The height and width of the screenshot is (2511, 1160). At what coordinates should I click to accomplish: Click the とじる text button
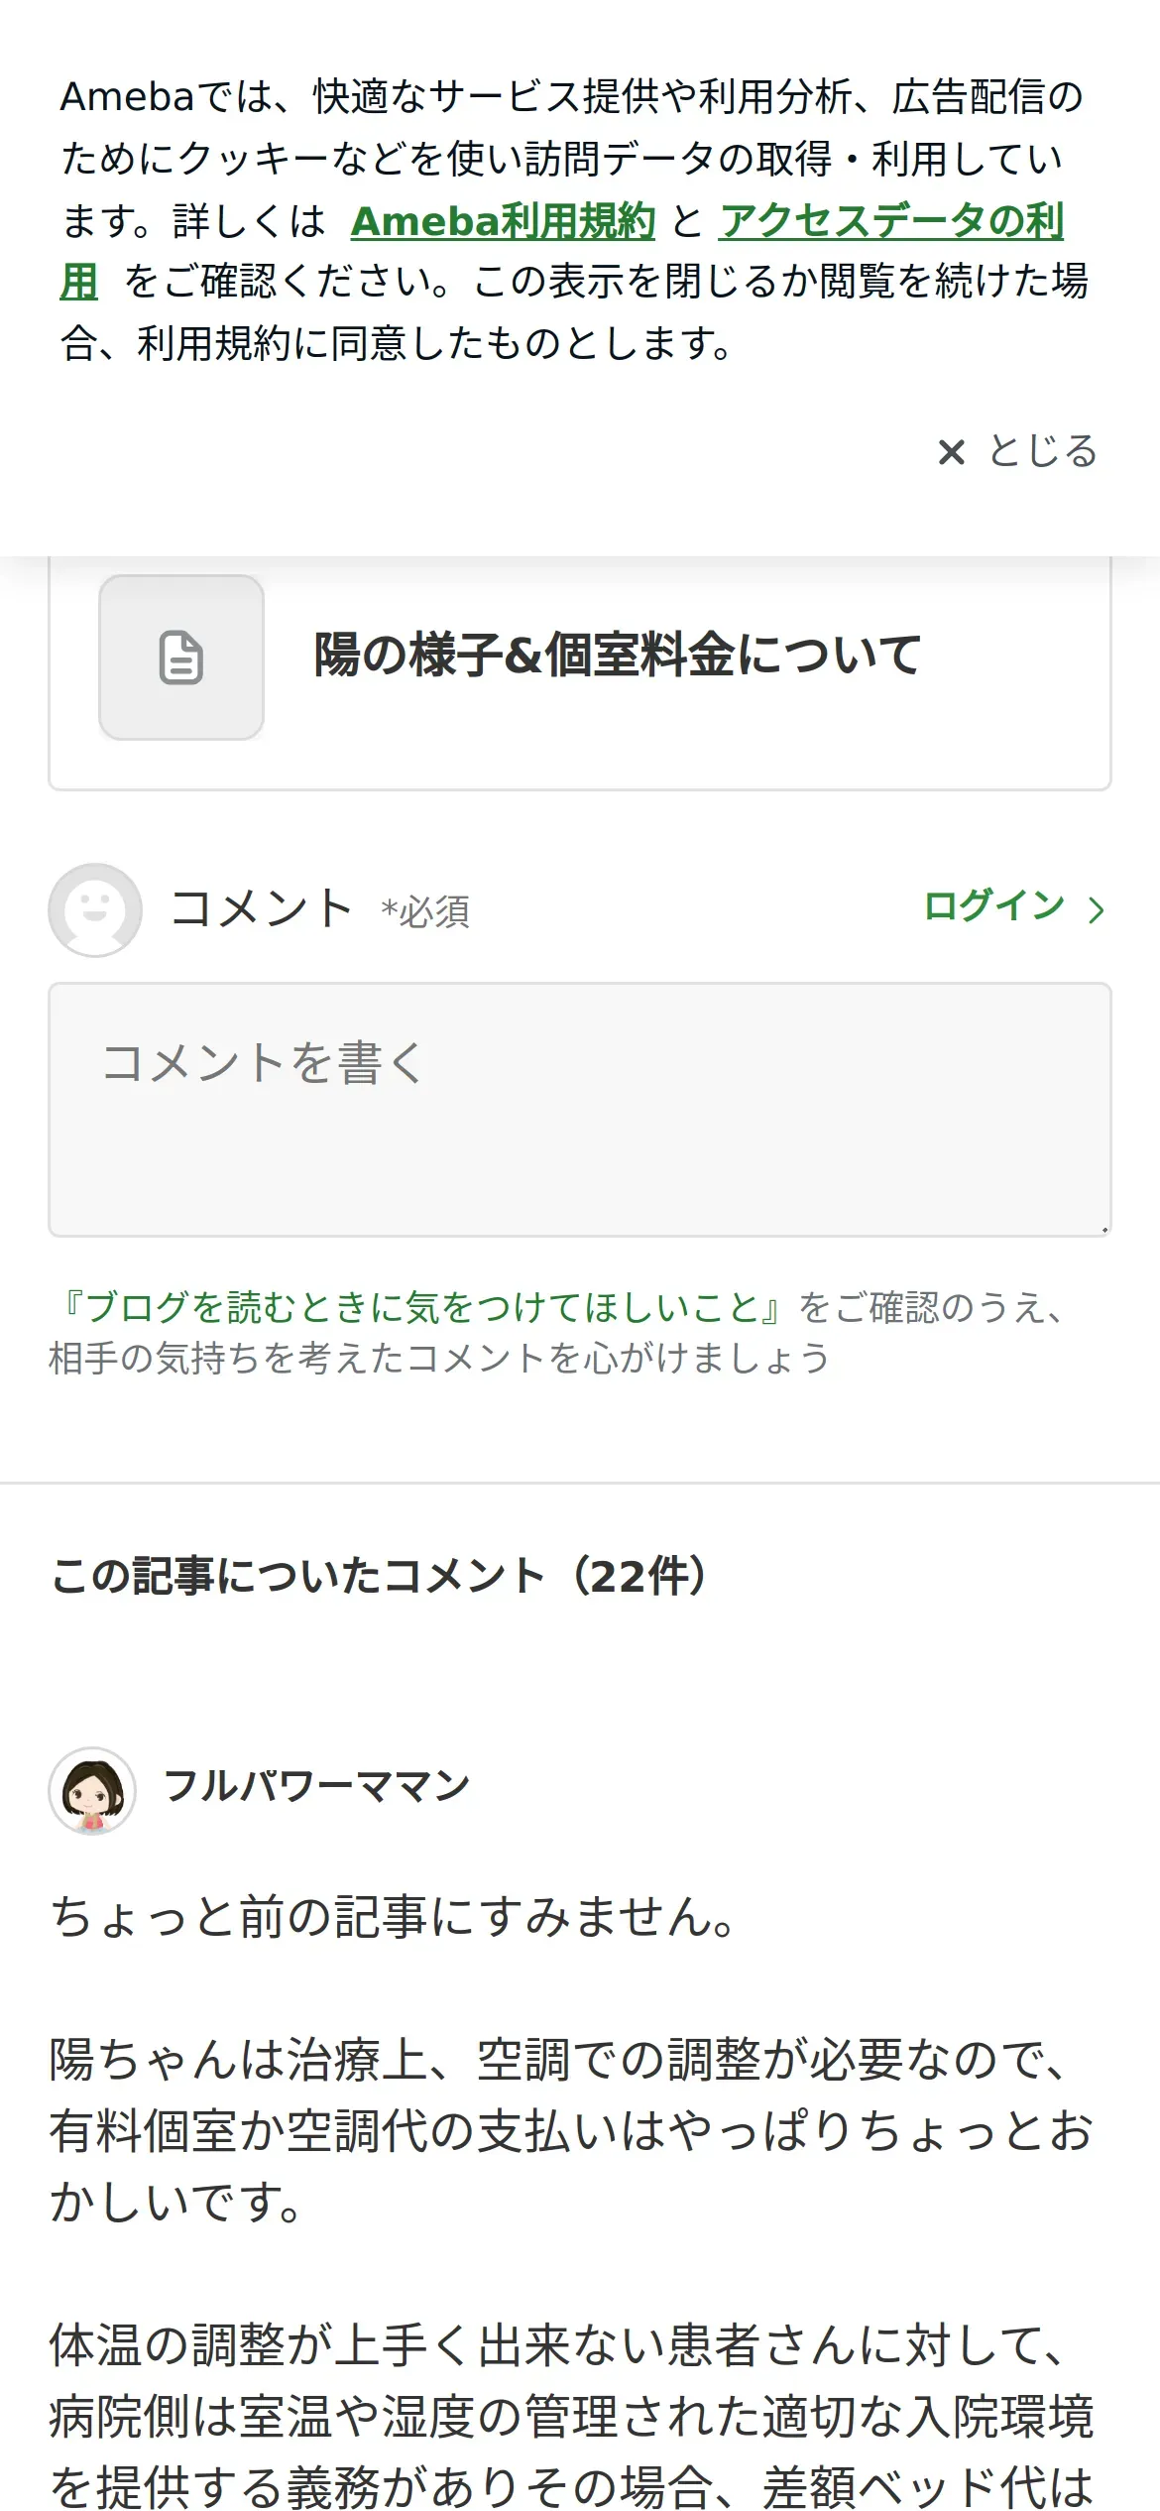[1042, 451]
